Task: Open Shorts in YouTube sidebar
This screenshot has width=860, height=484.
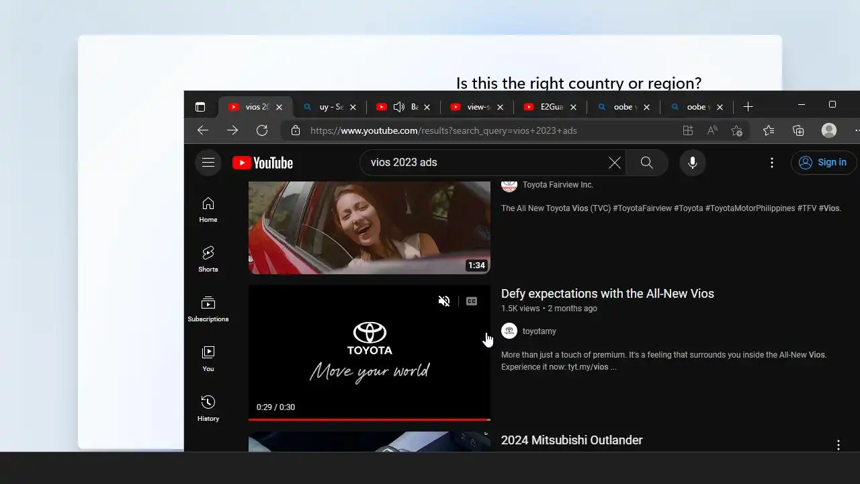Action: pos(208,259)
